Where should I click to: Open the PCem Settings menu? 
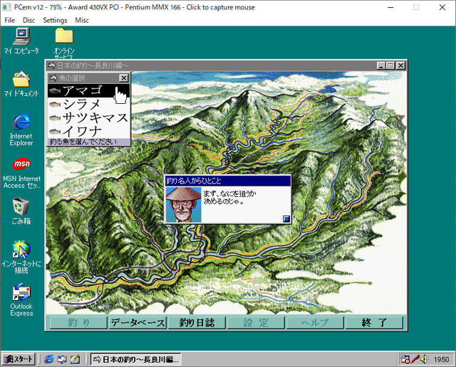(55, 20)
